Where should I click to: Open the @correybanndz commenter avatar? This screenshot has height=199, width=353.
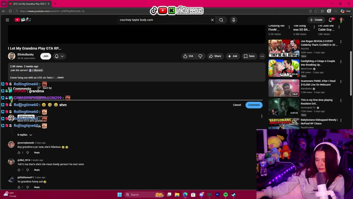[x=11, y=145]
